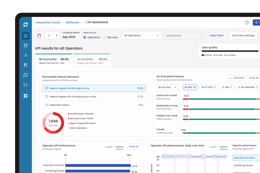Open the help question mark icon
Viewport: 260px width, 173px height.
247,23
